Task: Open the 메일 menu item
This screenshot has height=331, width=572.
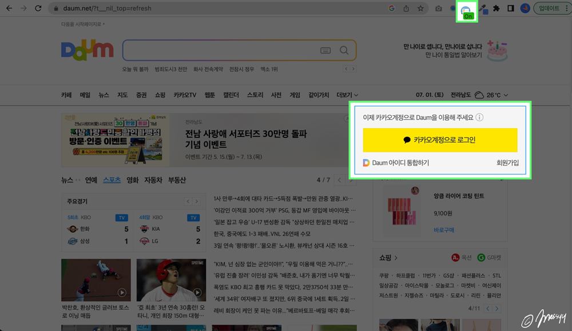Action: point(85,95)
